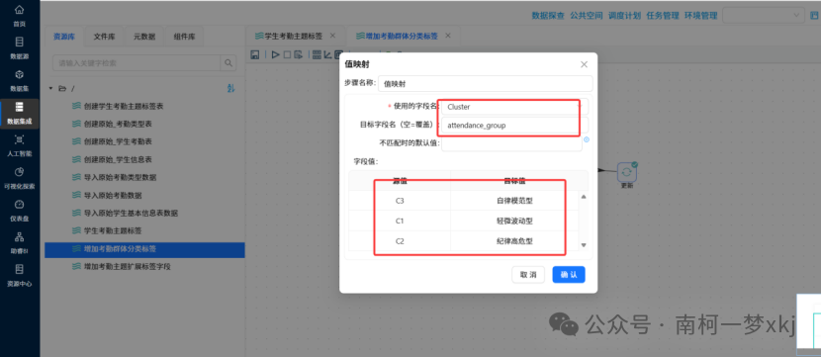Click the C2 source value cell

click(x=400, y=240)
